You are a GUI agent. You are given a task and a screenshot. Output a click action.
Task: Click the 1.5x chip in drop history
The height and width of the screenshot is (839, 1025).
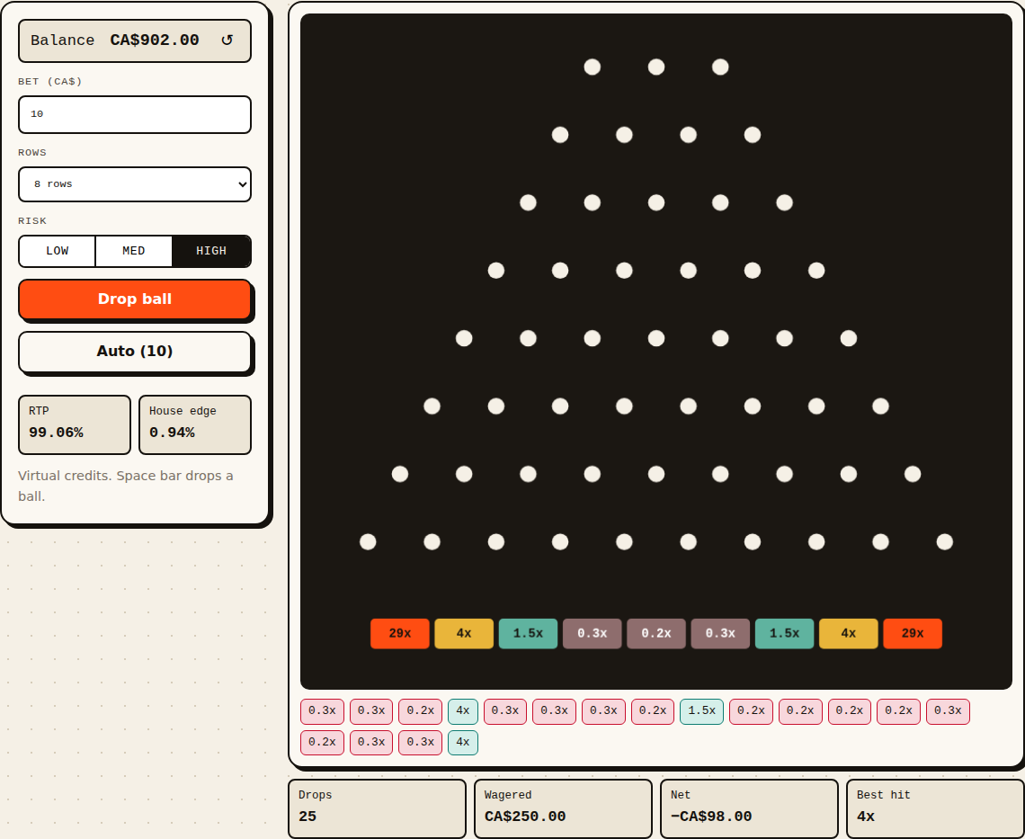pyautogui.click(x=701, y=711)
